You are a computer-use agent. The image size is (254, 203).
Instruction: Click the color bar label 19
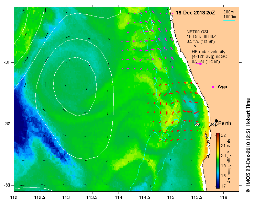(223, 166)
